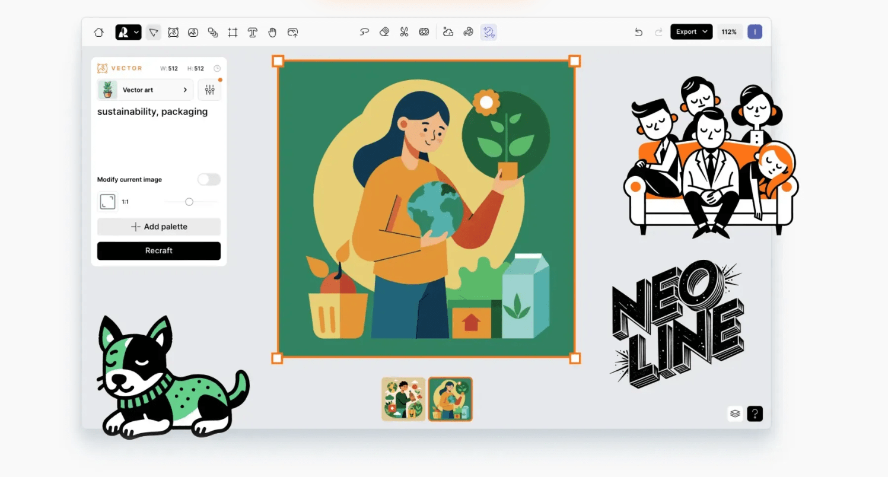Return to the Home screen via house icon
Viewport: 888px width, 477px height.
(98, 33)
